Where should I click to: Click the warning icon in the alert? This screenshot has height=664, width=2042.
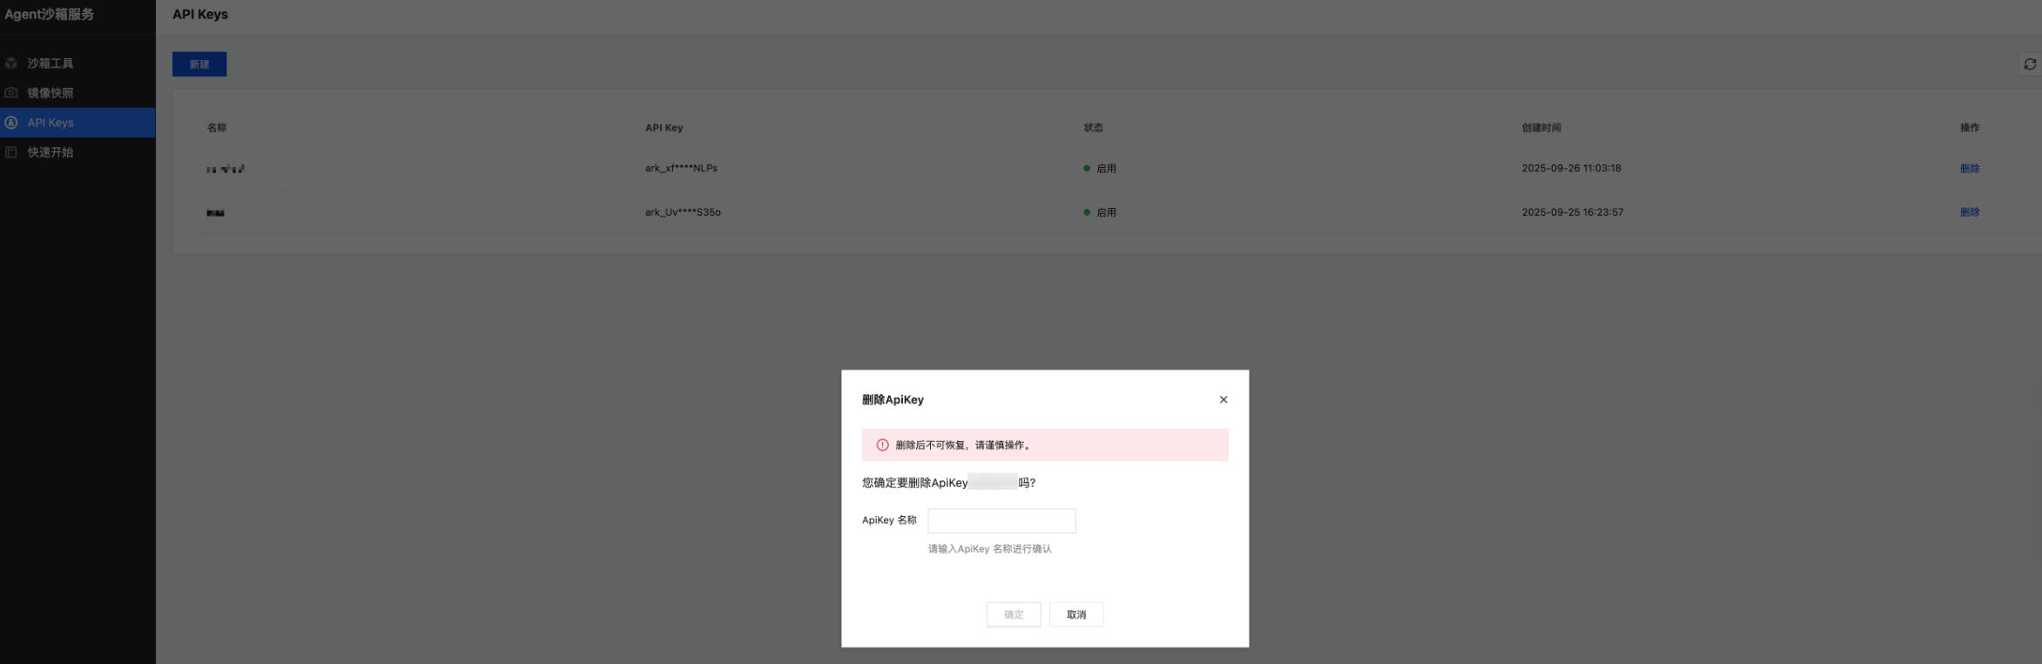coord(882,445)
